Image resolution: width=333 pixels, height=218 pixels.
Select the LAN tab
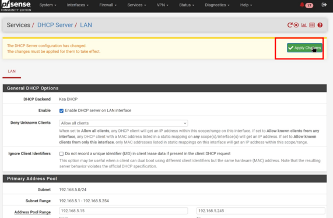tap(12, 72)
